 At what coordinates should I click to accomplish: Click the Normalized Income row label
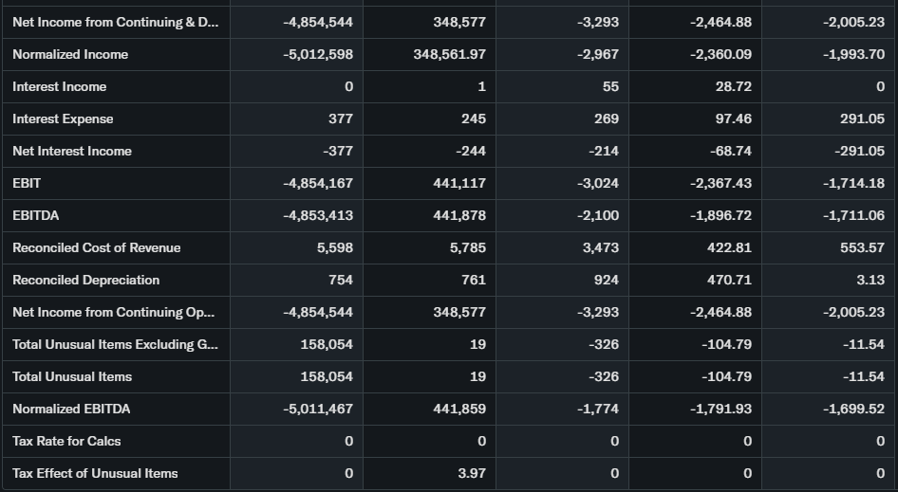click(70, 54)
